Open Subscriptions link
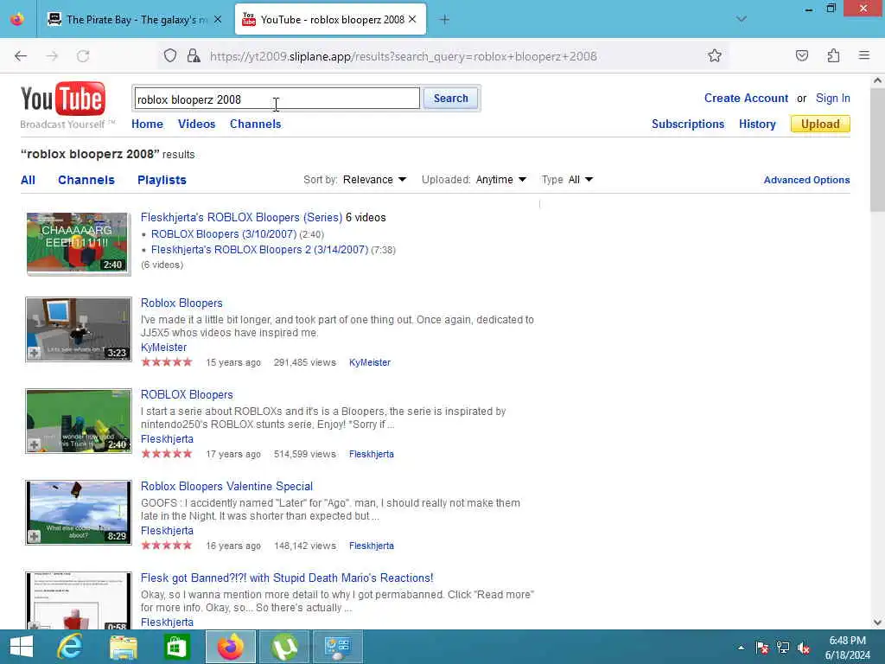This screenshot has width=885, height=664. (x=687, y=124)
